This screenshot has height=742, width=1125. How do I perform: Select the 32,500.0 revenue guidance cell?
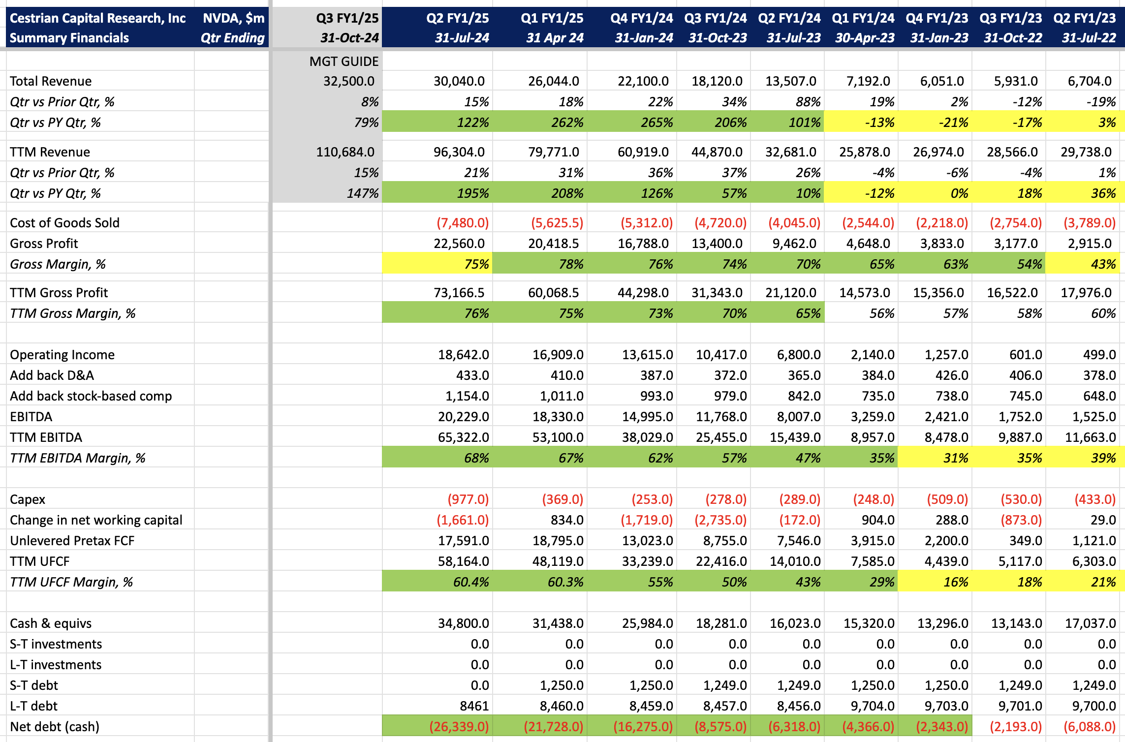pyautogui.click(x=348, y=81)
